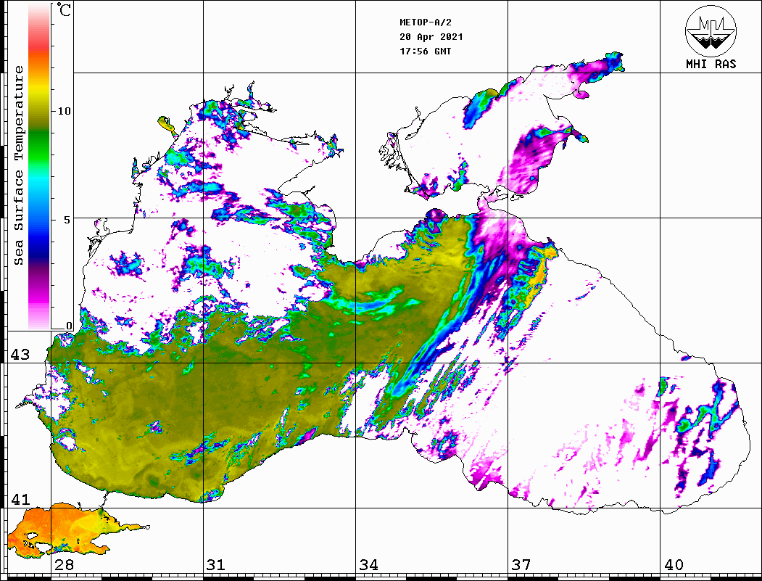Click the MHI RAS caption text

click(x=711, y=64)
